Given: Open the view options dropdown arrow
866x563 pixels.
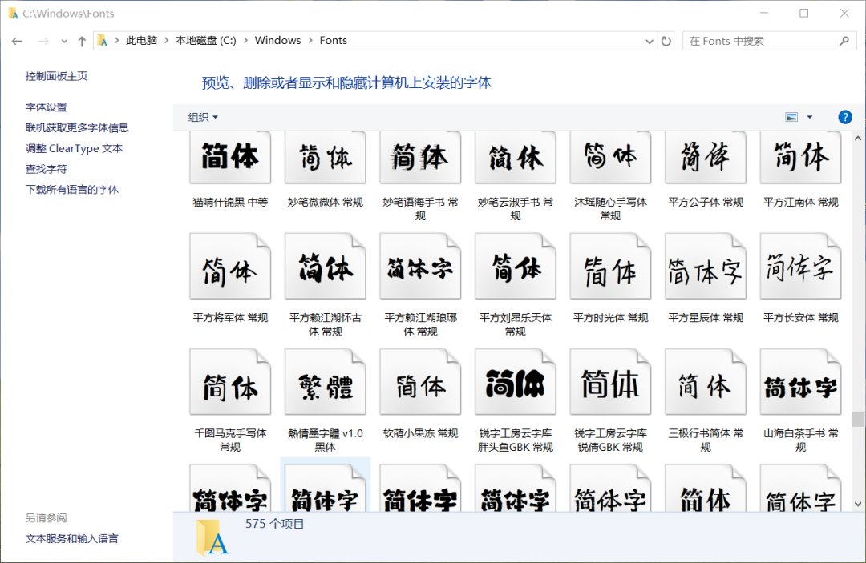Looking at the screenshot, I should pos(810,117).
